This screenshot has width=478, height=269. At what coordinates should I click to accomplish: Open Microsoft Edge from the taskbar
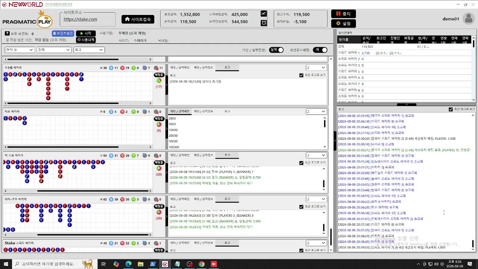[x=128, y=264]
